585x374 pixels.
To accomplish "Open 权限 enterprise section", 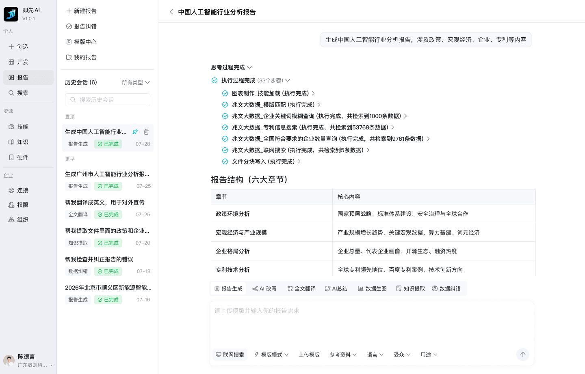I will [28, 205].
